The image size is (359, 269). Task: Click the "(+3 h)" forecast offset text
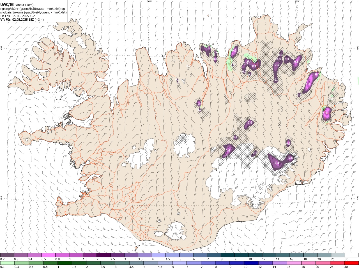39,20
